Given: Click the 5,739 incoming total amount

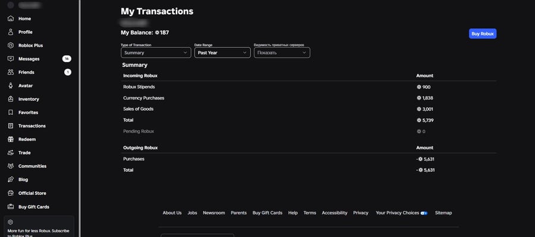Looking at the screenshot, I should coord(428,120).
